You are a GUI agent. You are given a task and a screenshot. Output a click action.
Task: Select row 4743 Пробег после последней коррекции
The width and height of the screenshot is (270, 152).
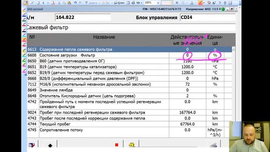pyautogui.click(x=130, y=118)
